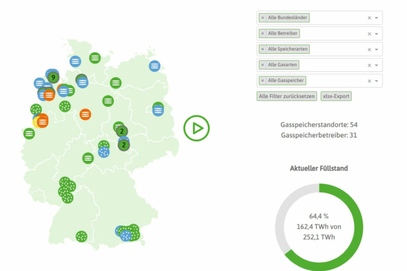Expand the Gasarten dropdown arrow

click(376, 66)
